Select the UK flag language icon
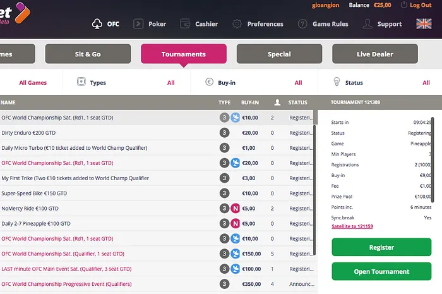This screenshot has width=442, height=294. (423, 24)
